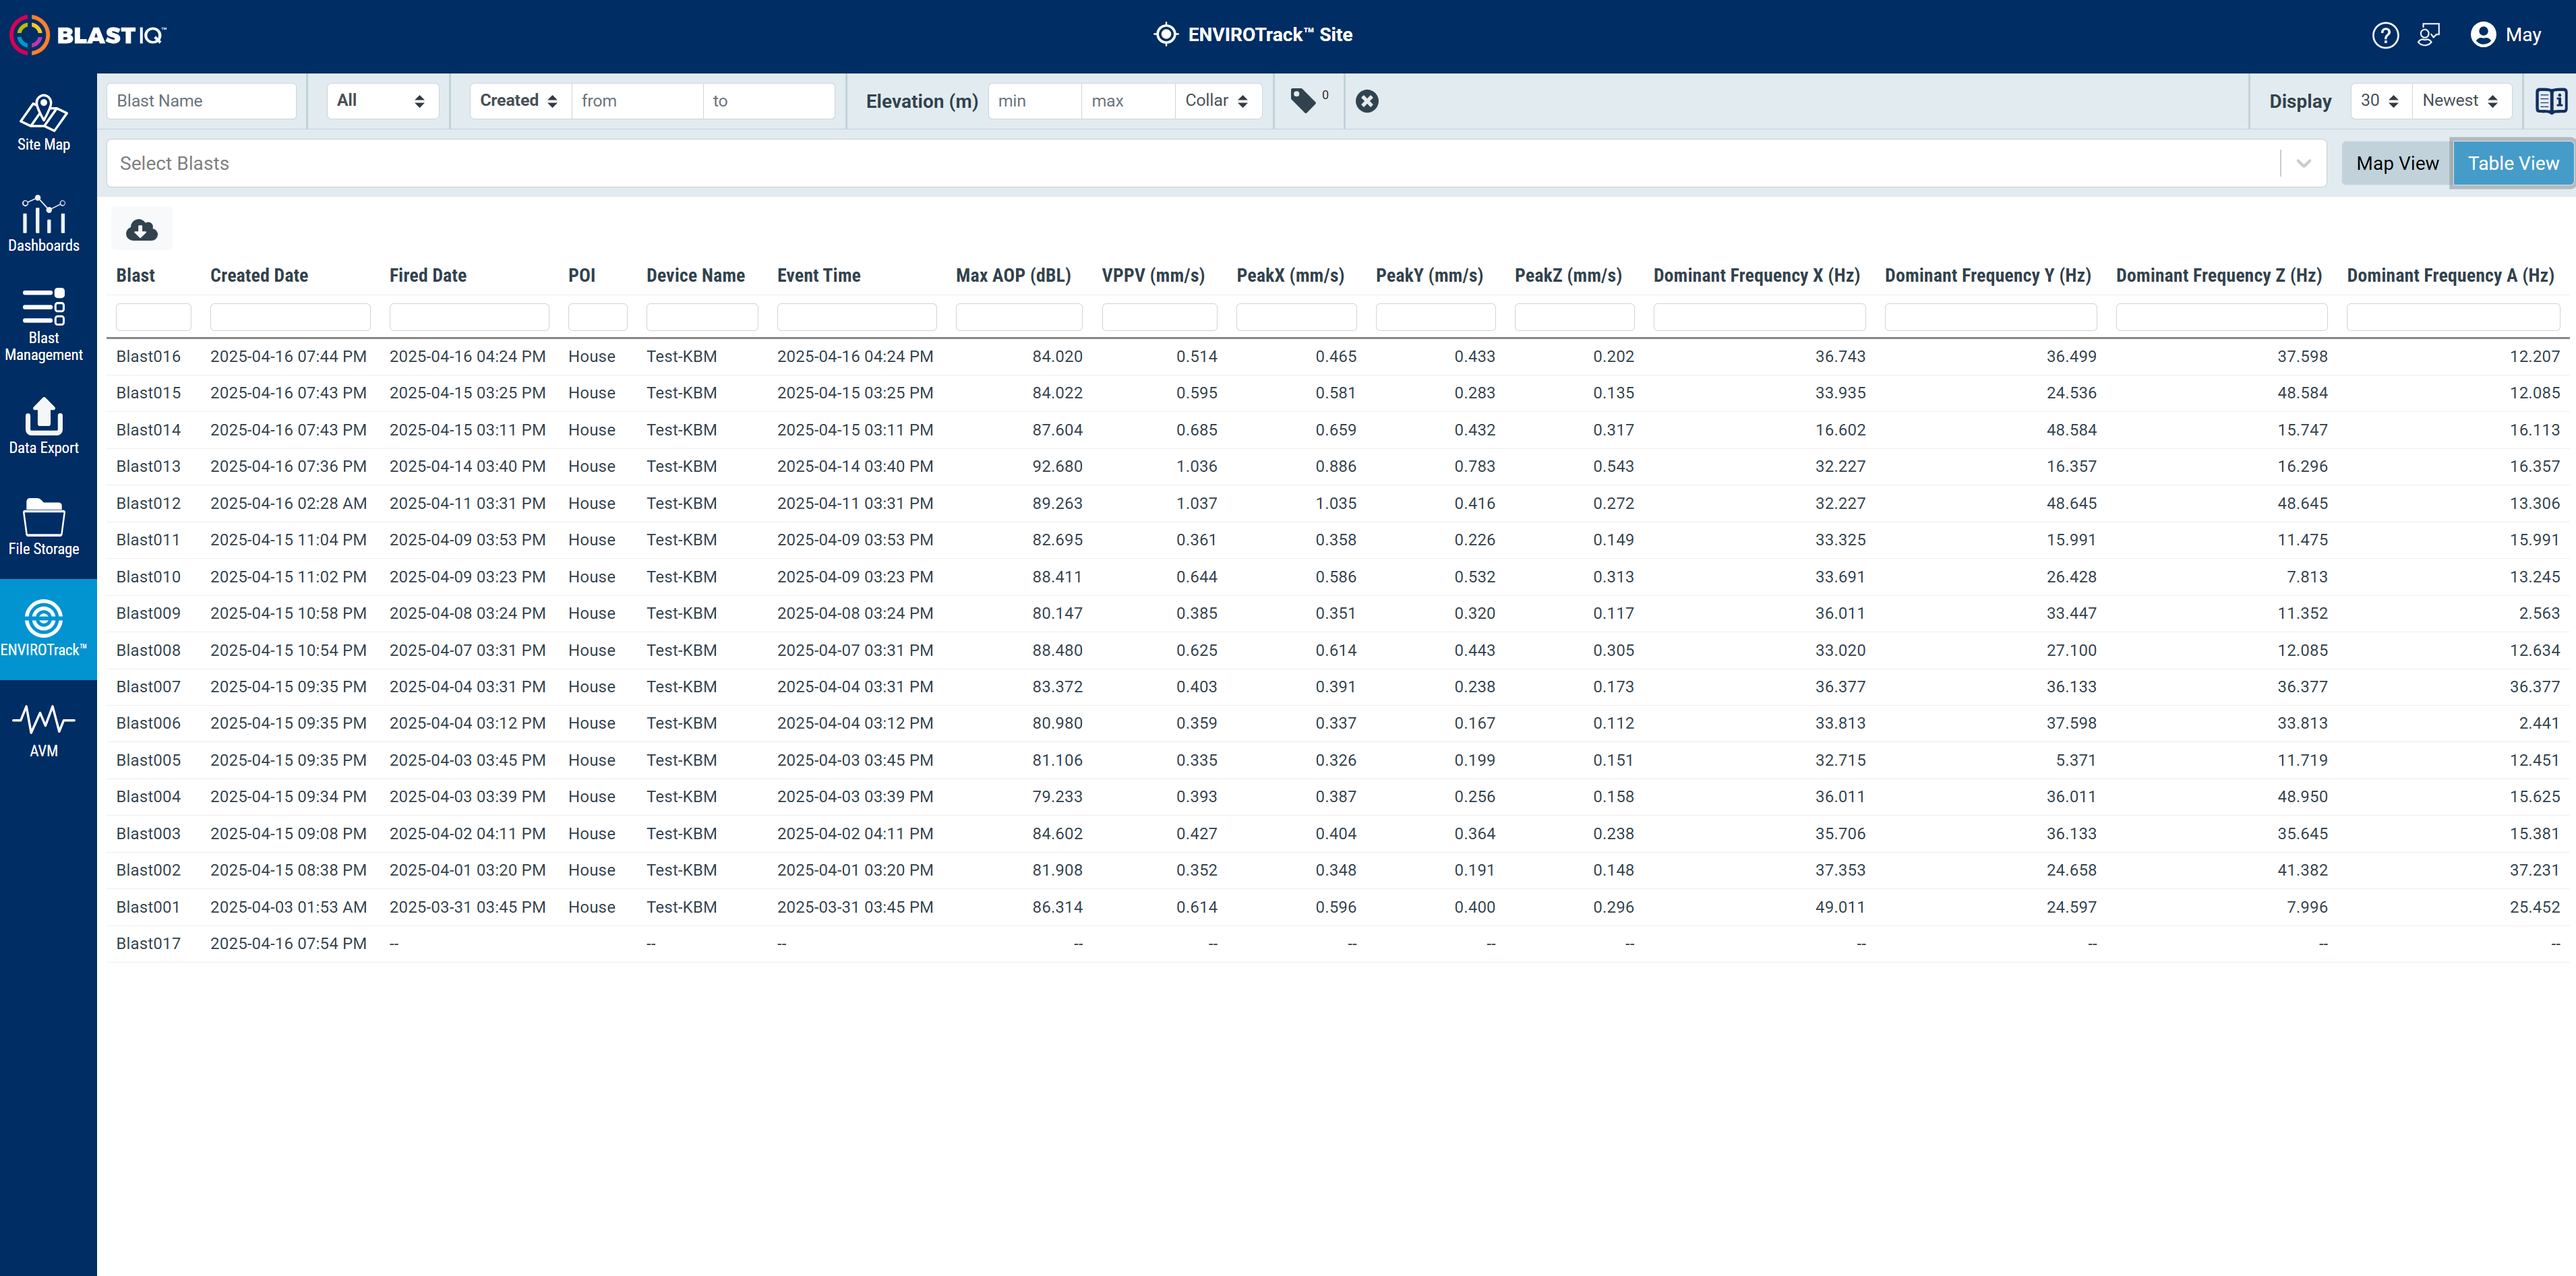Open the Created date type dropdown

pyautogui.click(x=520, y=101)
